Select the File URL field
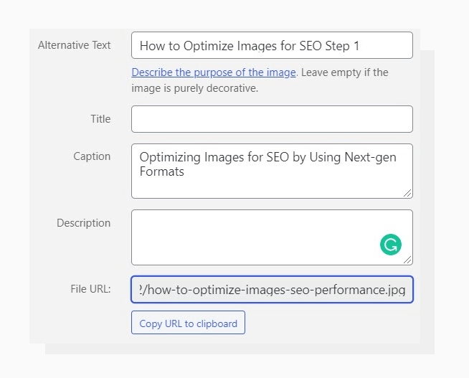The width and height of the screenshot is (469, 378). (x=272, y=290)
